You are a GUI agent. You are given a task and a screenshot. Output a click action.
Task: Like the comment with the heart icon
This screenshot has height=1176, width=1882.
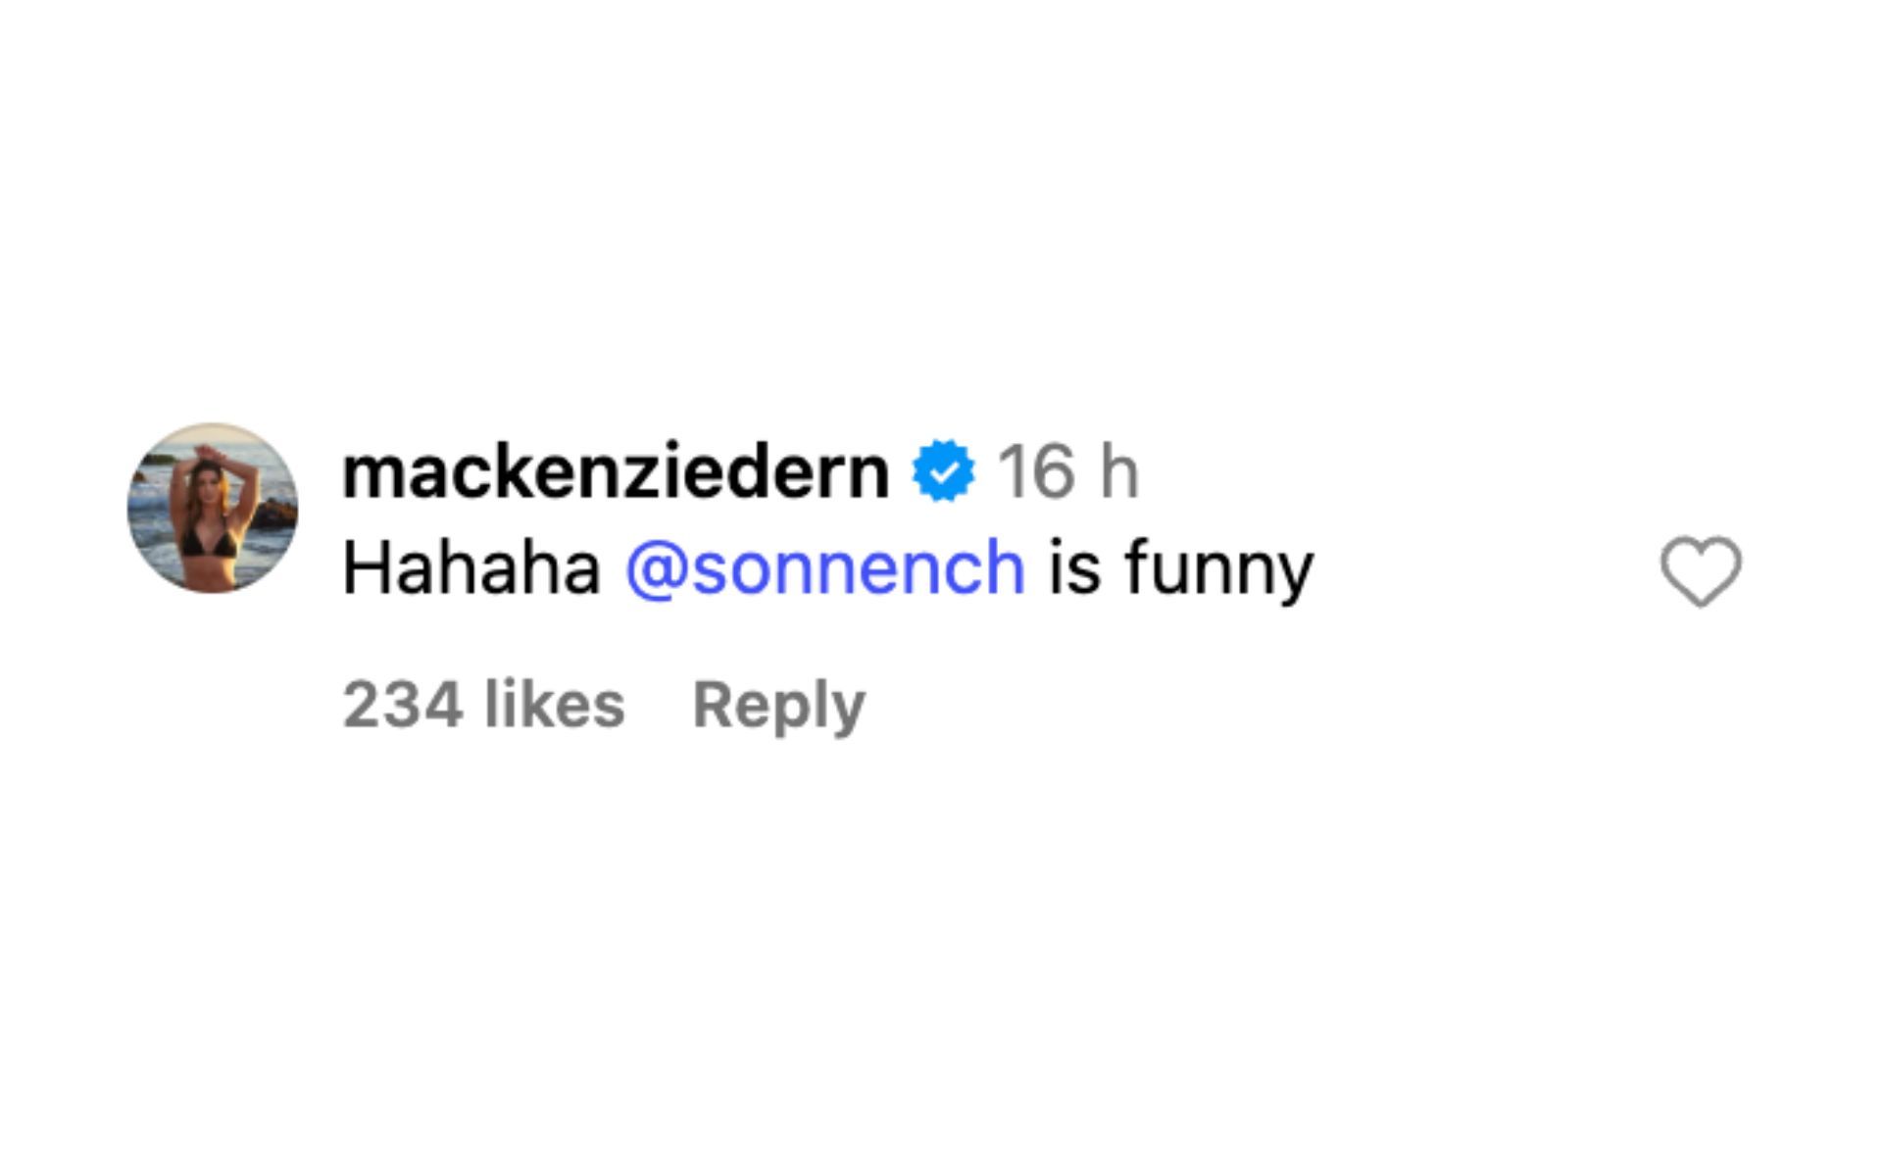tap(1701, 571)
